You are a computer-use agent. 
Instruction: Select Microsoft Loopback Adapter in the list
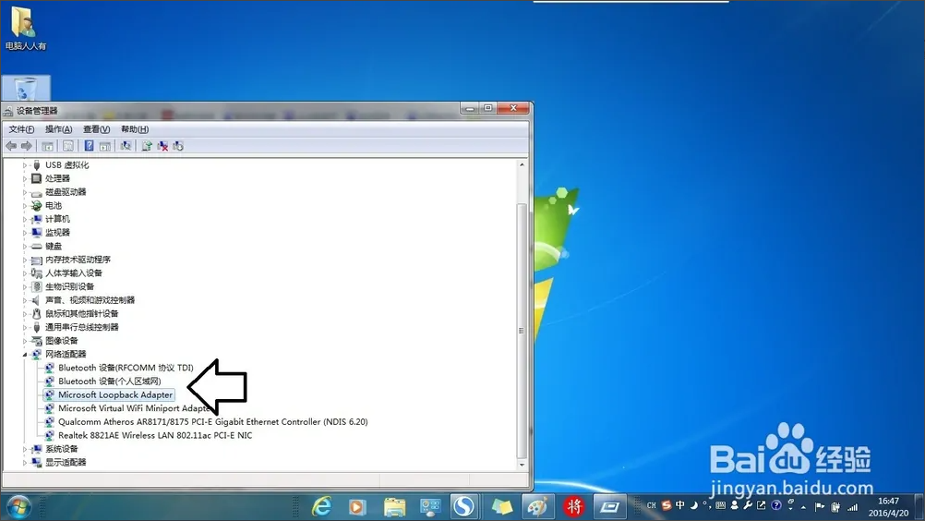[x=115, y=394]
